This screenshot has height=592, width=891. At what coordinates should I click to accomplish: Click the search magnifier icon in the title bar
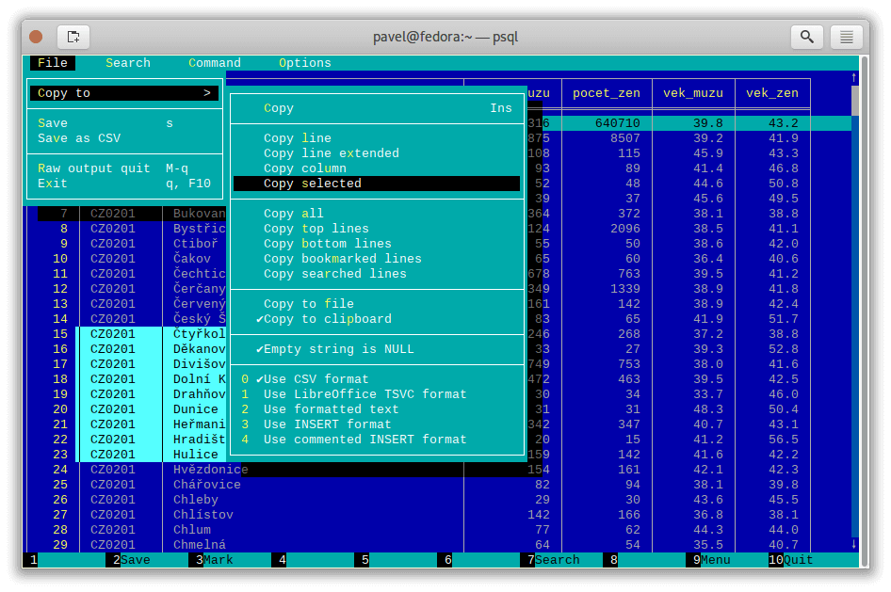806,37
